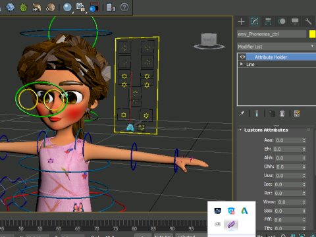Select the Line entry in modifier stack

[250, 65]
